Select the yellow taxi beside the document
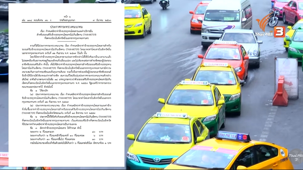 (137, 19)
